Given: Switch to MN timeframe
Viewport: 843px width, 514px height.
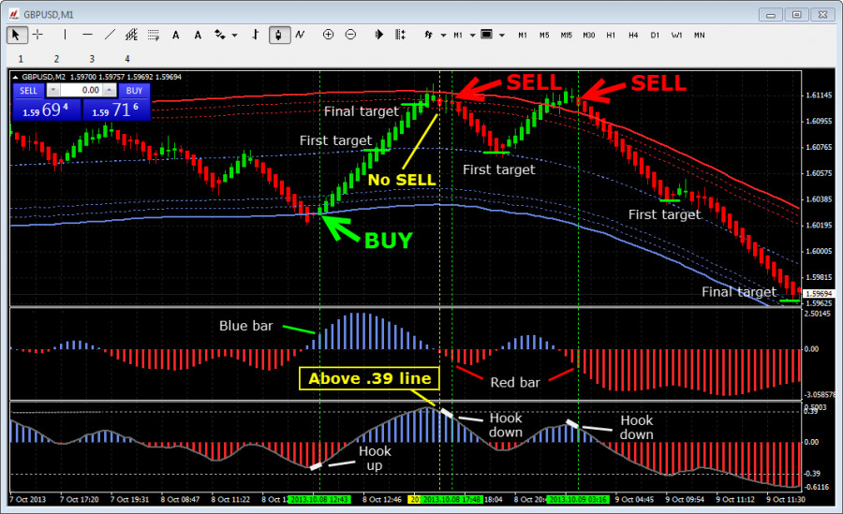Looking at the screenshot, I should click(699, 36).
